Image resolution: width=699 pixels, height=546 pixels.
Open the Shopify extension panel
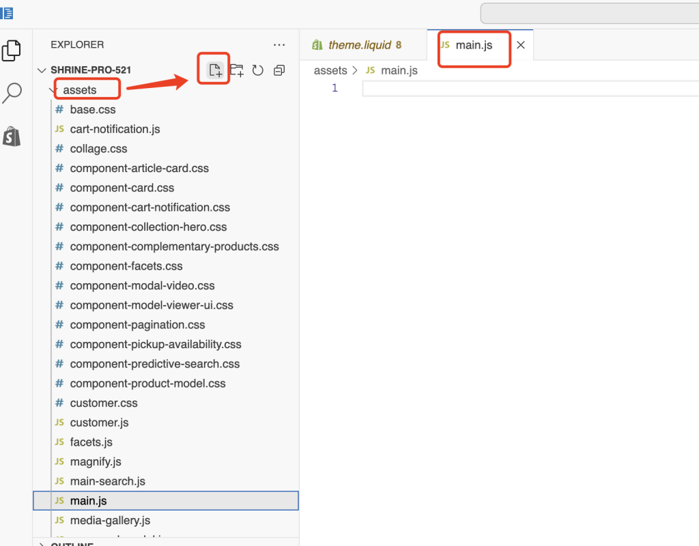pyautogui.click(x=12, y=136)
